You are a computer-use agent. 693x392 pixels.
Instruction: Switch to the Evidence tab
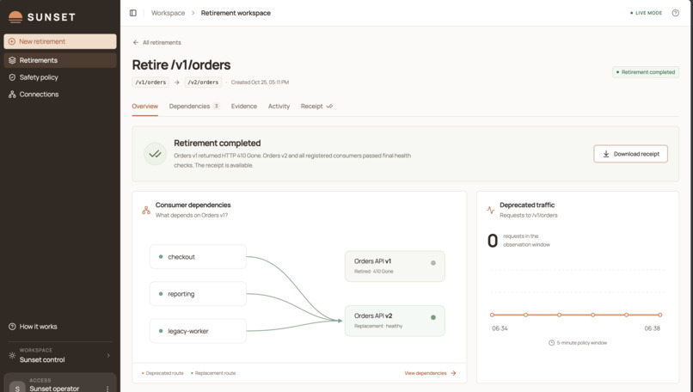coord(244,106)
